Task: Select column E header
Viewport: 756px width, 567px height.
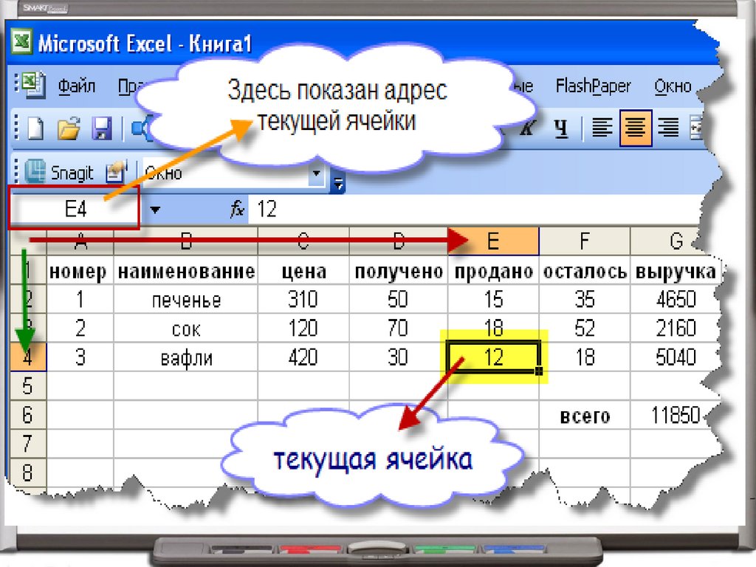Action: (492, 241)
